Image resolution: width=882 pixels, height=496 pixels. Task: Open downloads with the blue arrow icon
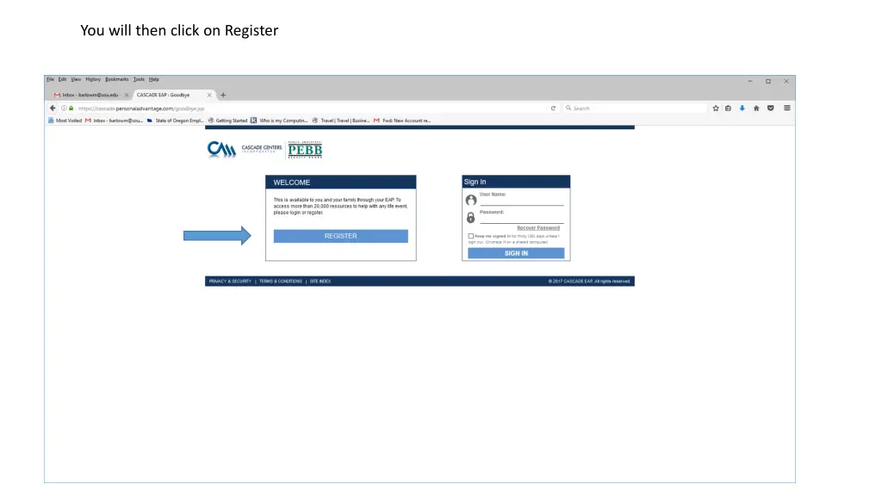tap(742, 108)
